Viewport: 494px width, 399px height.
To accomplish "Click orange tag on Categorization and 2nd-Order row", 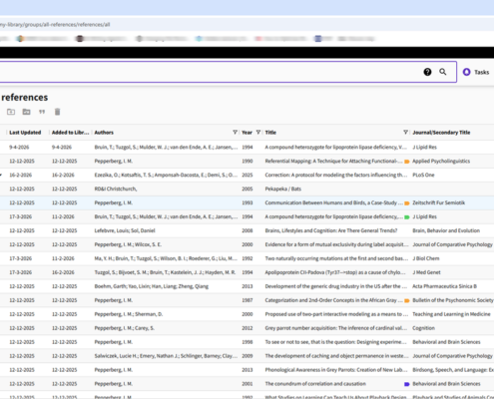I will 406,300.
